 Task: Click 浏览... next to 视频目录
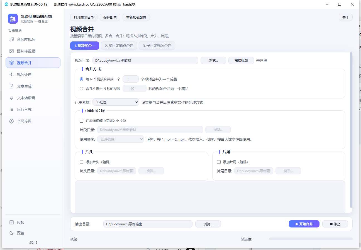pos(213,60)
